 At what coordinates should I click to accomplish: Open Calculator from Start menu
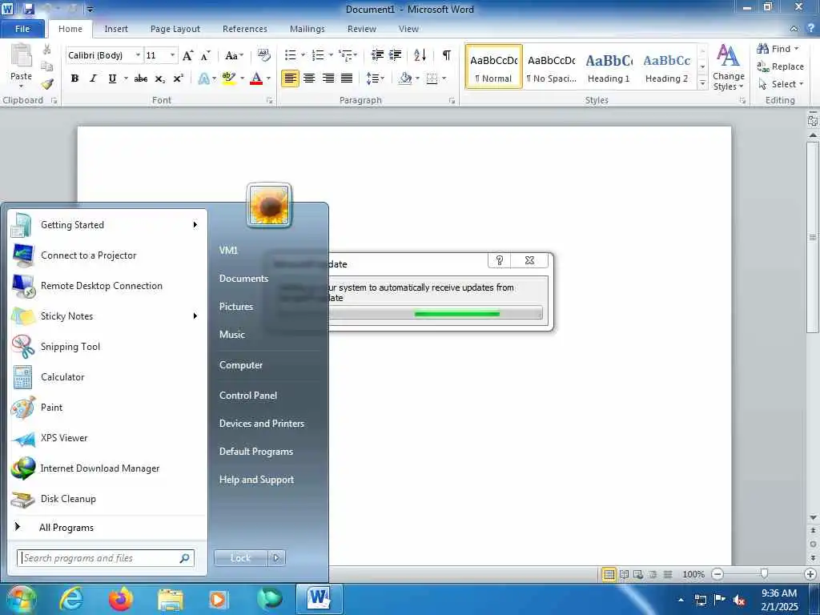[107, 377]
